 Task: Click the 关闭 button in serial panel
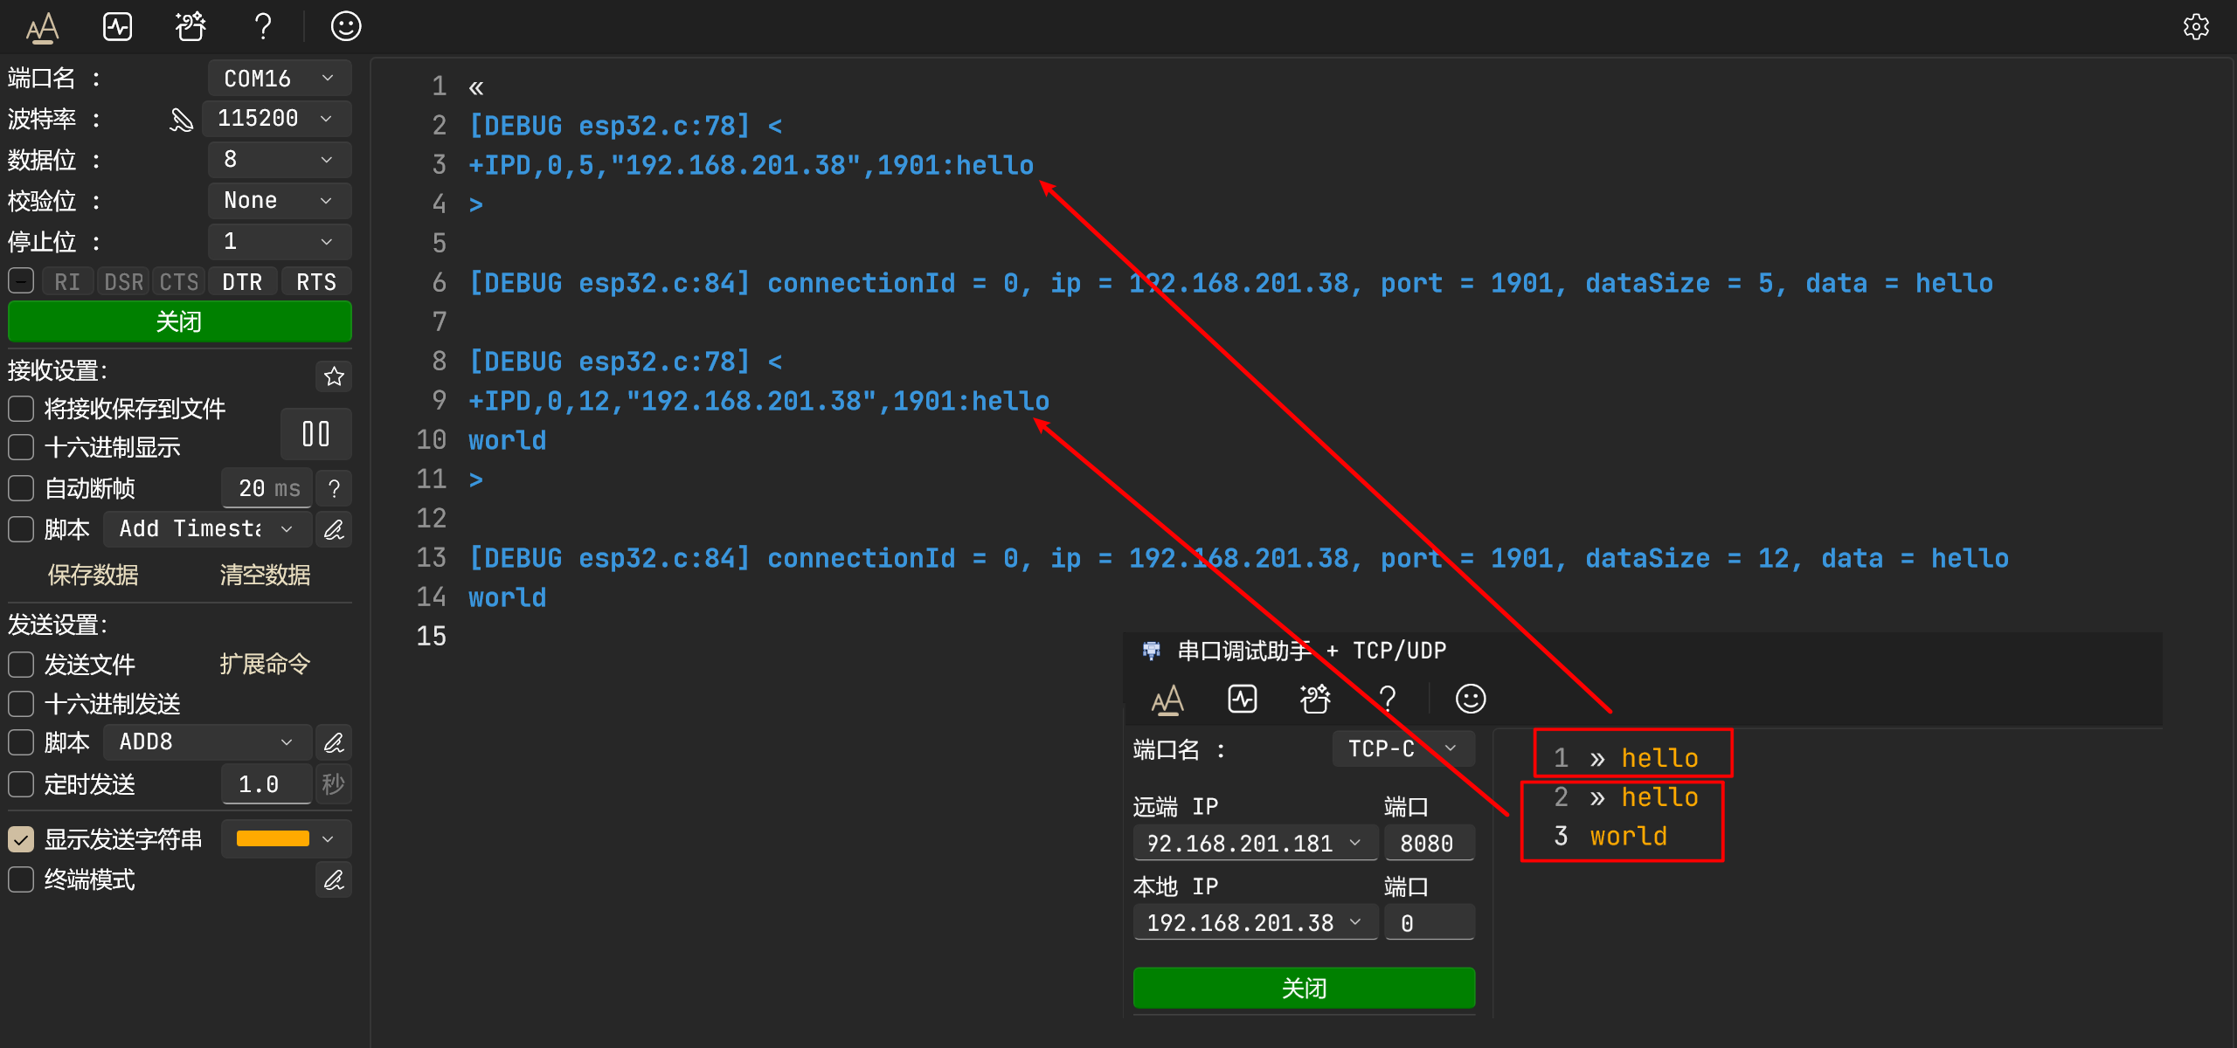[177, 320]
